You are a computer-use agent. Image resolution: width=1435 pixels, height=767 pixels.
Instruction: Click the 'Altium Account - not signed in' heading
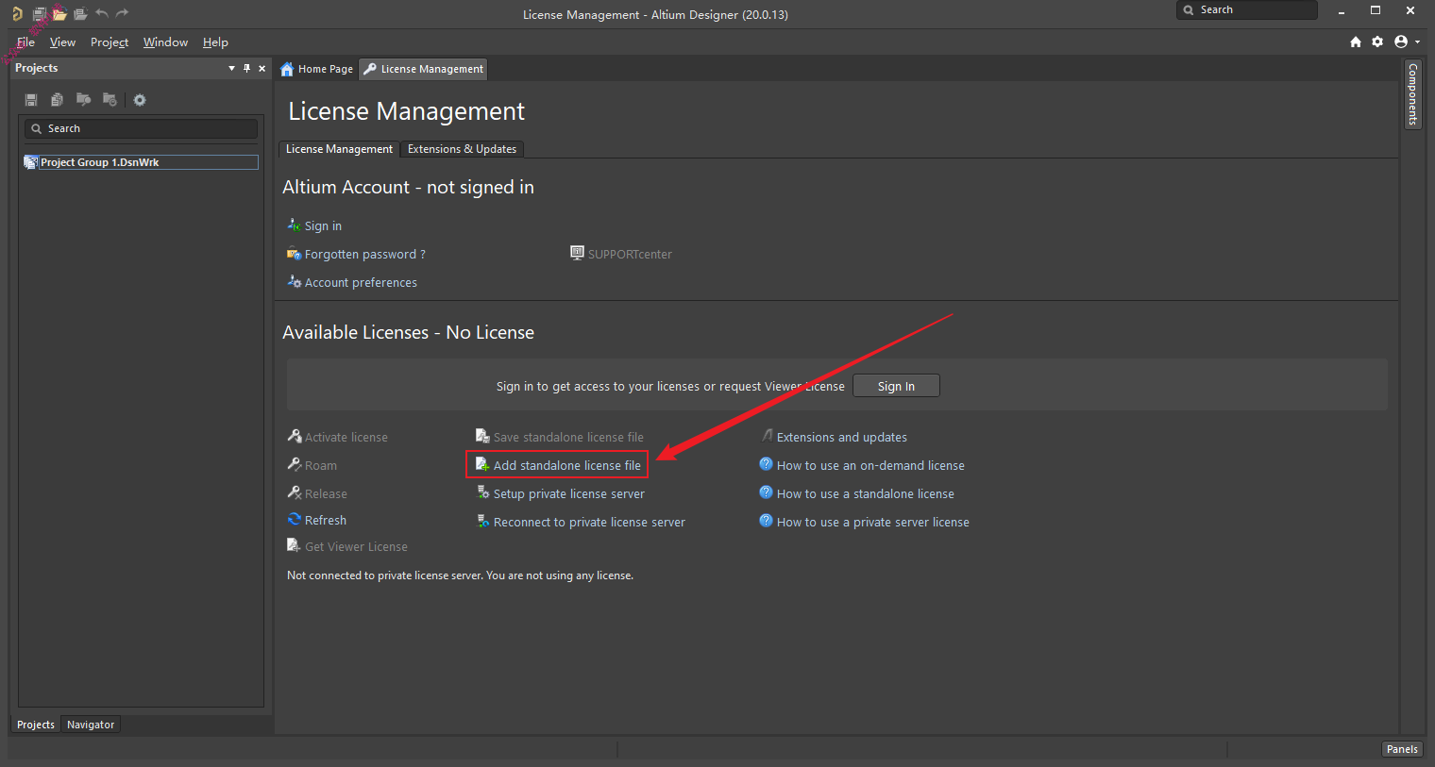coord(408,188)
